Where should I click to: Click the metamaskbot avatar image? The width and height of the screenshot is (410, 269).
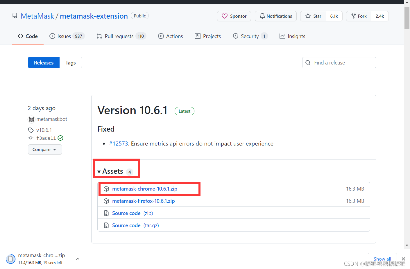31,119
